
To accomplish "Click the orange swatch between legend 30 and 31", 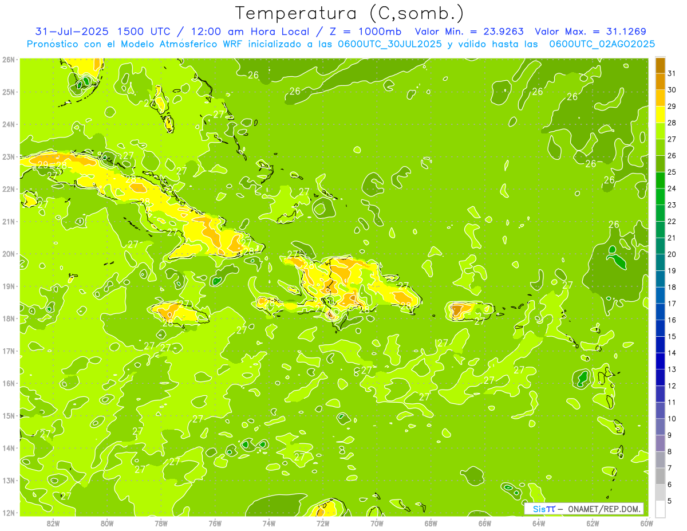I will tap(660, 81).
